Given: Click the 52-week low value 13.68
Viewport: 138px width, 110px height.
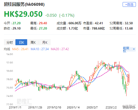Looking at the screenshot, I should (x=129, y=28).
